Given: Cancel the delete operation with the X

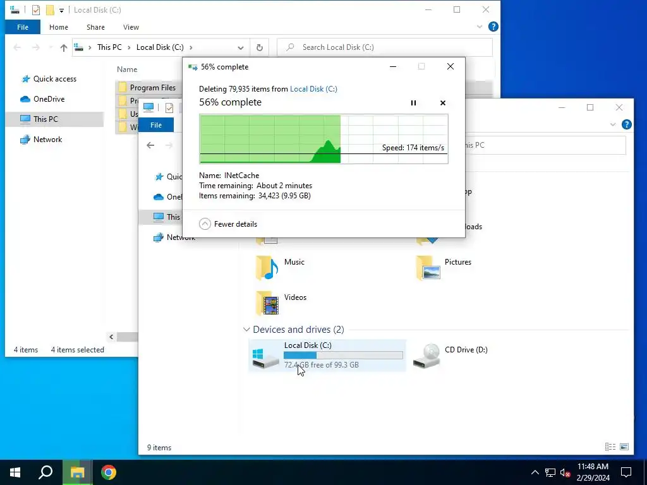Looking at the screenshot, I should point(443,103).
